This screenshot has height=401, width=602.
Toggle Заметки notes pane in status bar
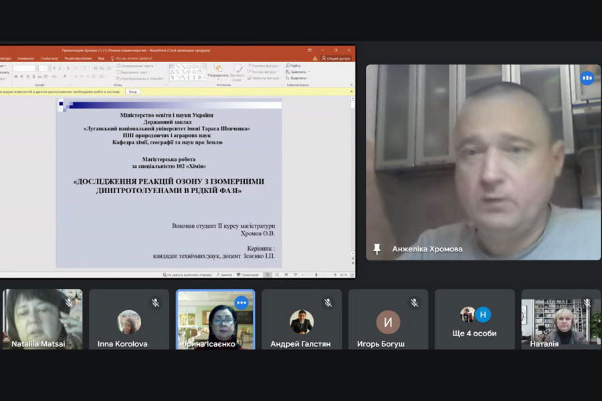[x=225, y=275]
